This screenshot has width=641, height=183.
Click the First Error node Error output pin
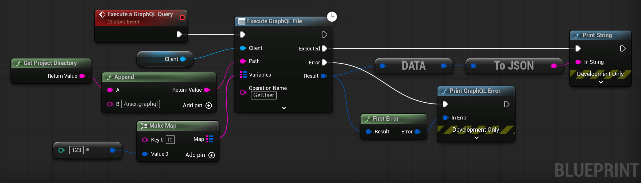click(418, 132)
